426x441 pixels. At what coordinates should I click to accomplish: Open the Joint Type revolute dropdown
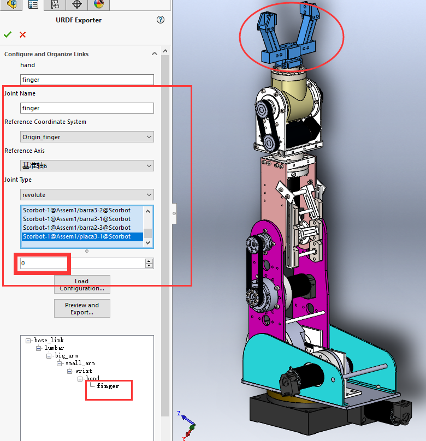[87, 195]
